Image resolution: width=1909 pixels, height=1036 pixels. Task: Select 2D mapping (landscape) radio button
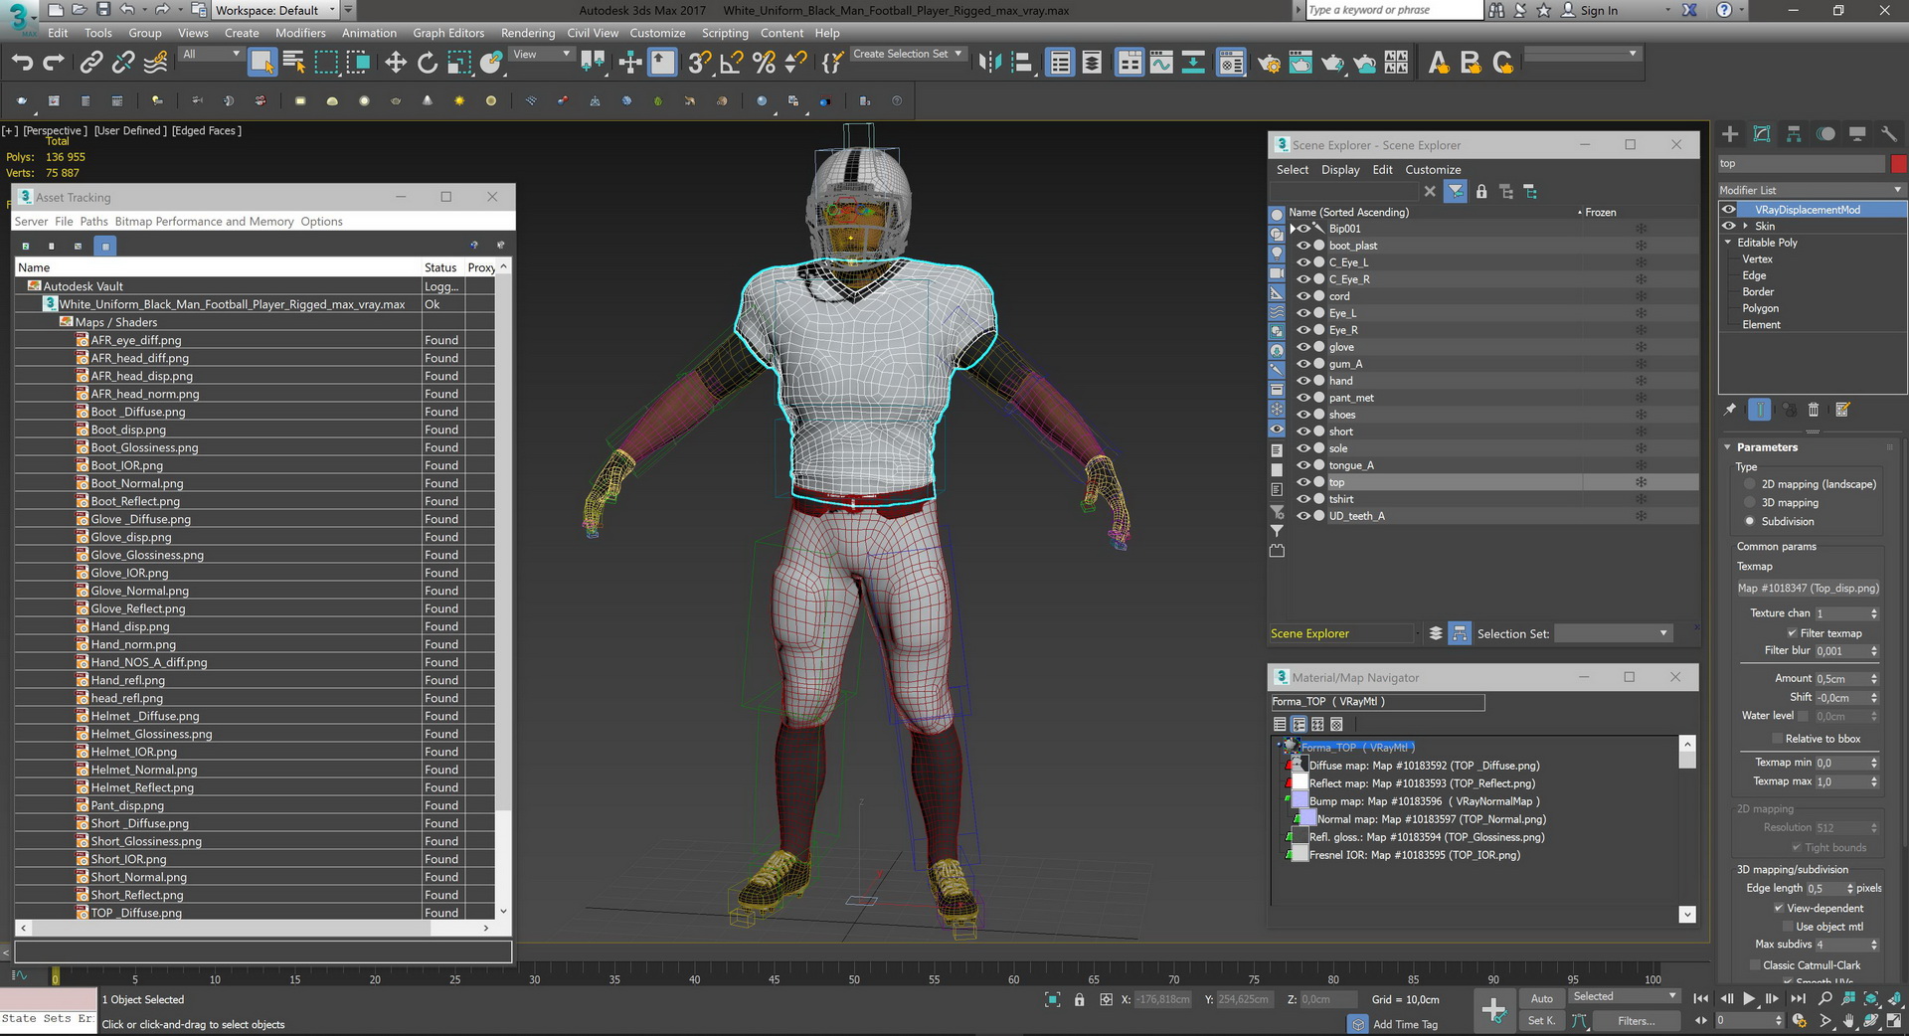(x=1750, y=484)
